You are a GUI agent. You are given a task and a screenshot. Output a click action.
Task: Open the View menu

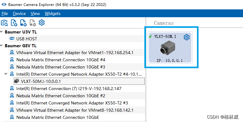tap(35, 14)
